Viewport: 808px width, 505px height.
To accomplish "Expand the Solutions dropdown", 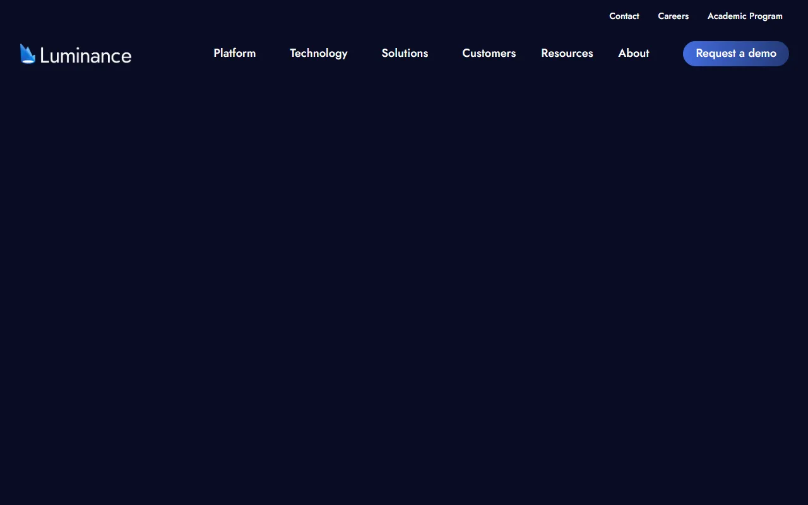I will (x=405, y=53).
